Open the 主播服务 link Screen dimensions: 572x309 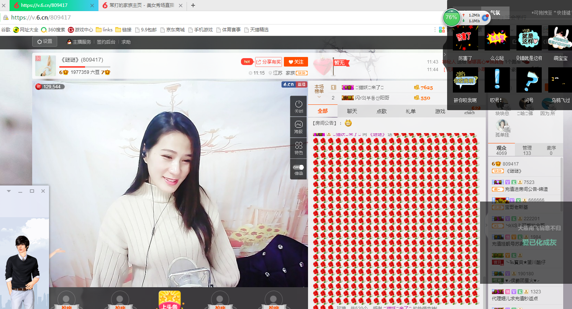click(x=79, y=42)
